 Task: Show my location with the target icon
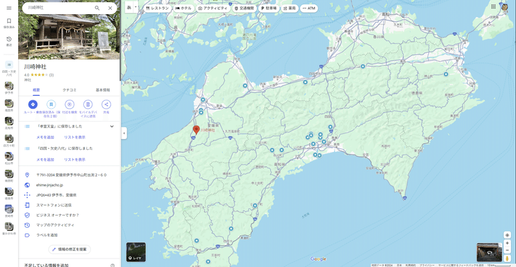(507, 235)
